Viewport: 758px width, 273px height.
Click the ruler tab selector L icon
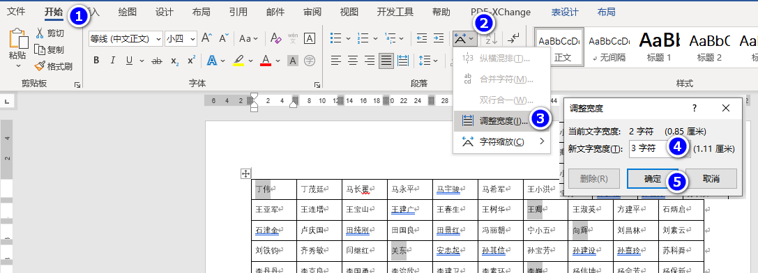pyautogui.click(x=8, y=101)
